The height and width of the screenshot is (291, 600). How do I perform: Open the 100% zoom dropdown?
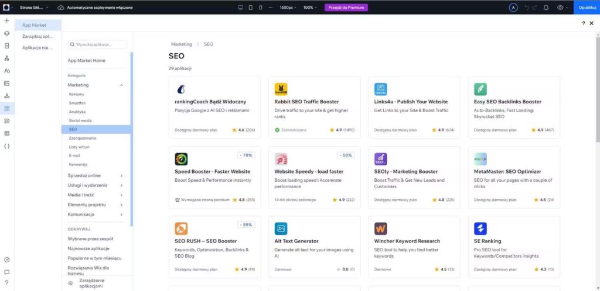coord(310,7)
